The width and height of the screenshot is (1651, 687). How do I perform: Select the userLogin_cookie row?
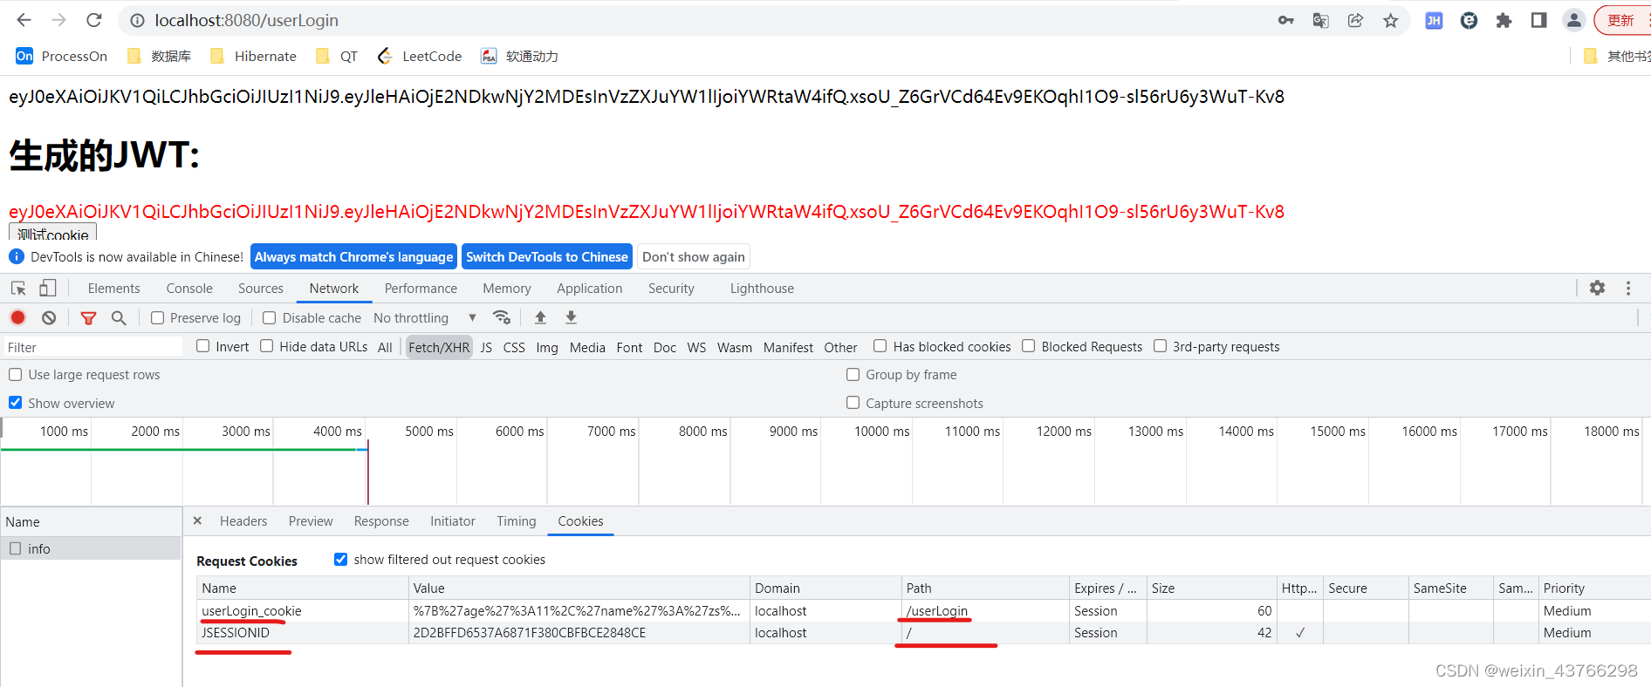click(x=923, y=611)
